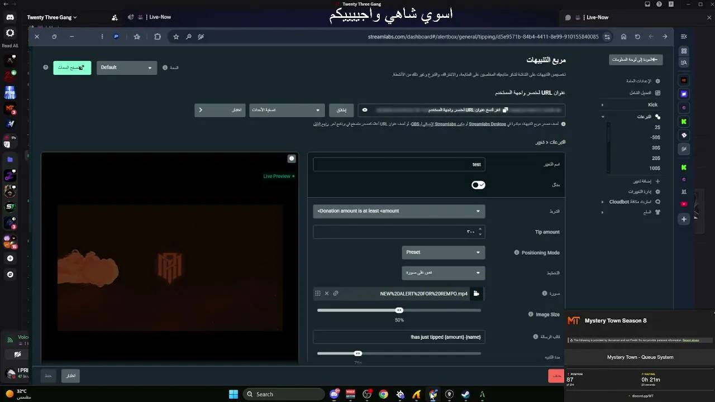Adjust the Image Size slider handle
This screenshot has height=402, width=715.
click(x=399, y=310)
